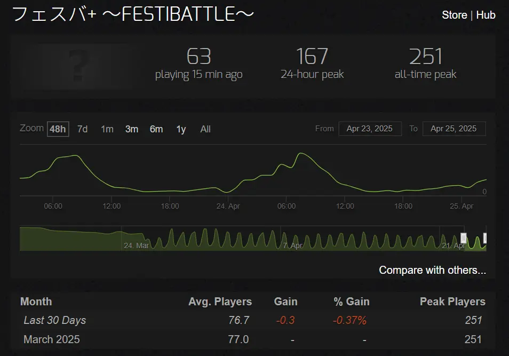Switch chart zoom to 6m
This screenshot has height=356, width=509.
point(156,129)
